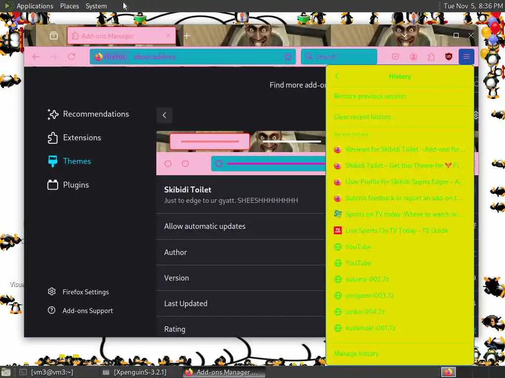Open Skibidi Toilet – Get this Theme entry
This screenshot has width=505, height=378.
(399, 165)
